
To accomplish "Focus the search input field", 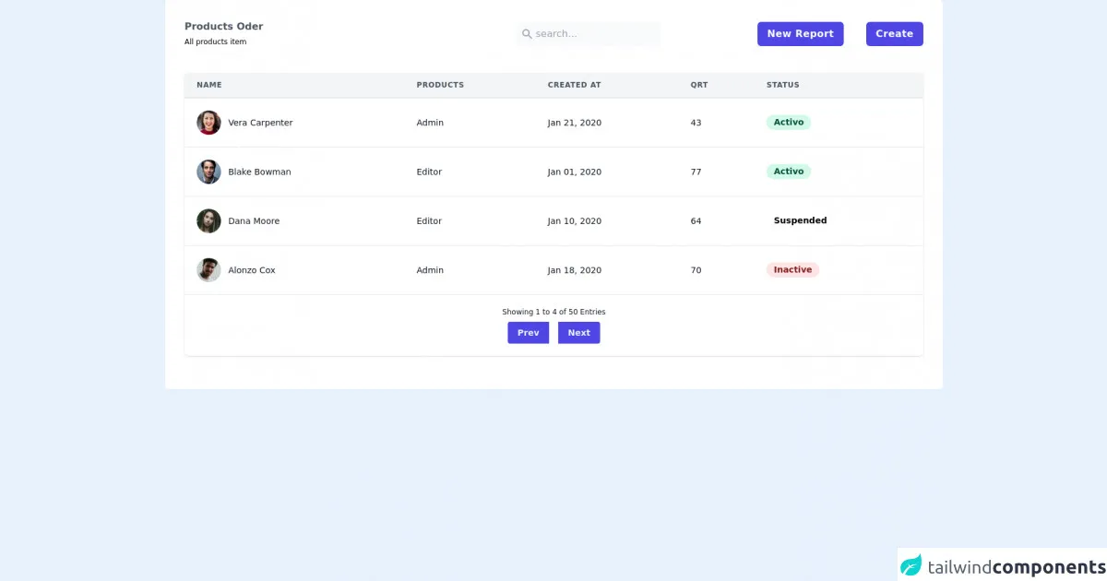I will [595, 34].
